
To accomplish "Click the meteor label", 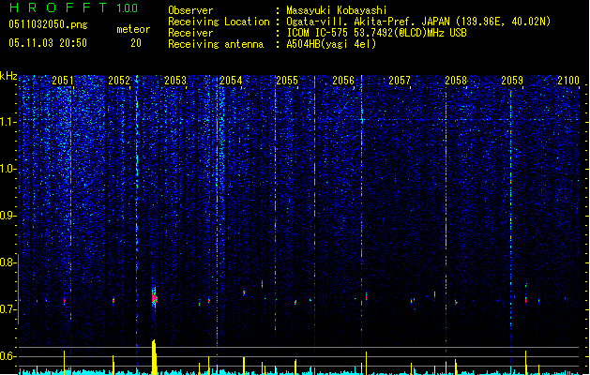I will click(x=133, y=29).
